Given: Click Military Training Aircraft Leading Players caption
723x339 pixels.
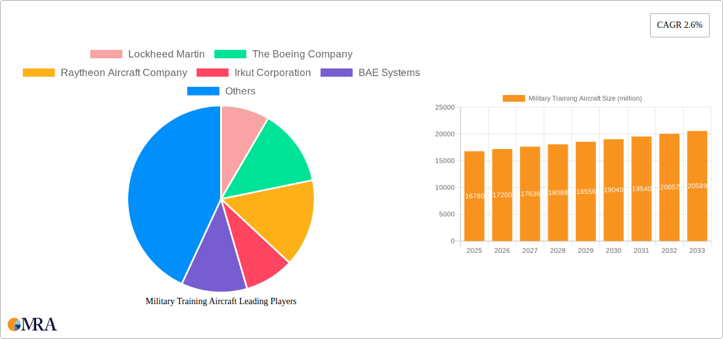Looking at the screenshot, I should point(221,301).
